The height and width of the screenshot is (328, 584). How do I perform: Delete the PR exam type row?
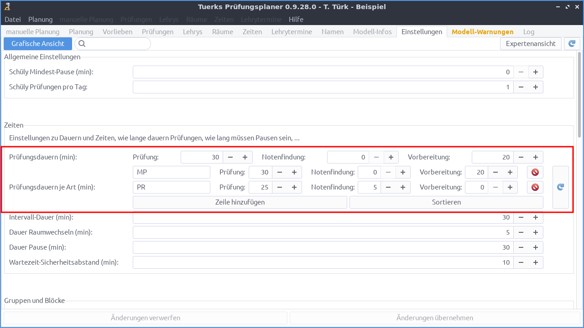click(x=535, y=187)
